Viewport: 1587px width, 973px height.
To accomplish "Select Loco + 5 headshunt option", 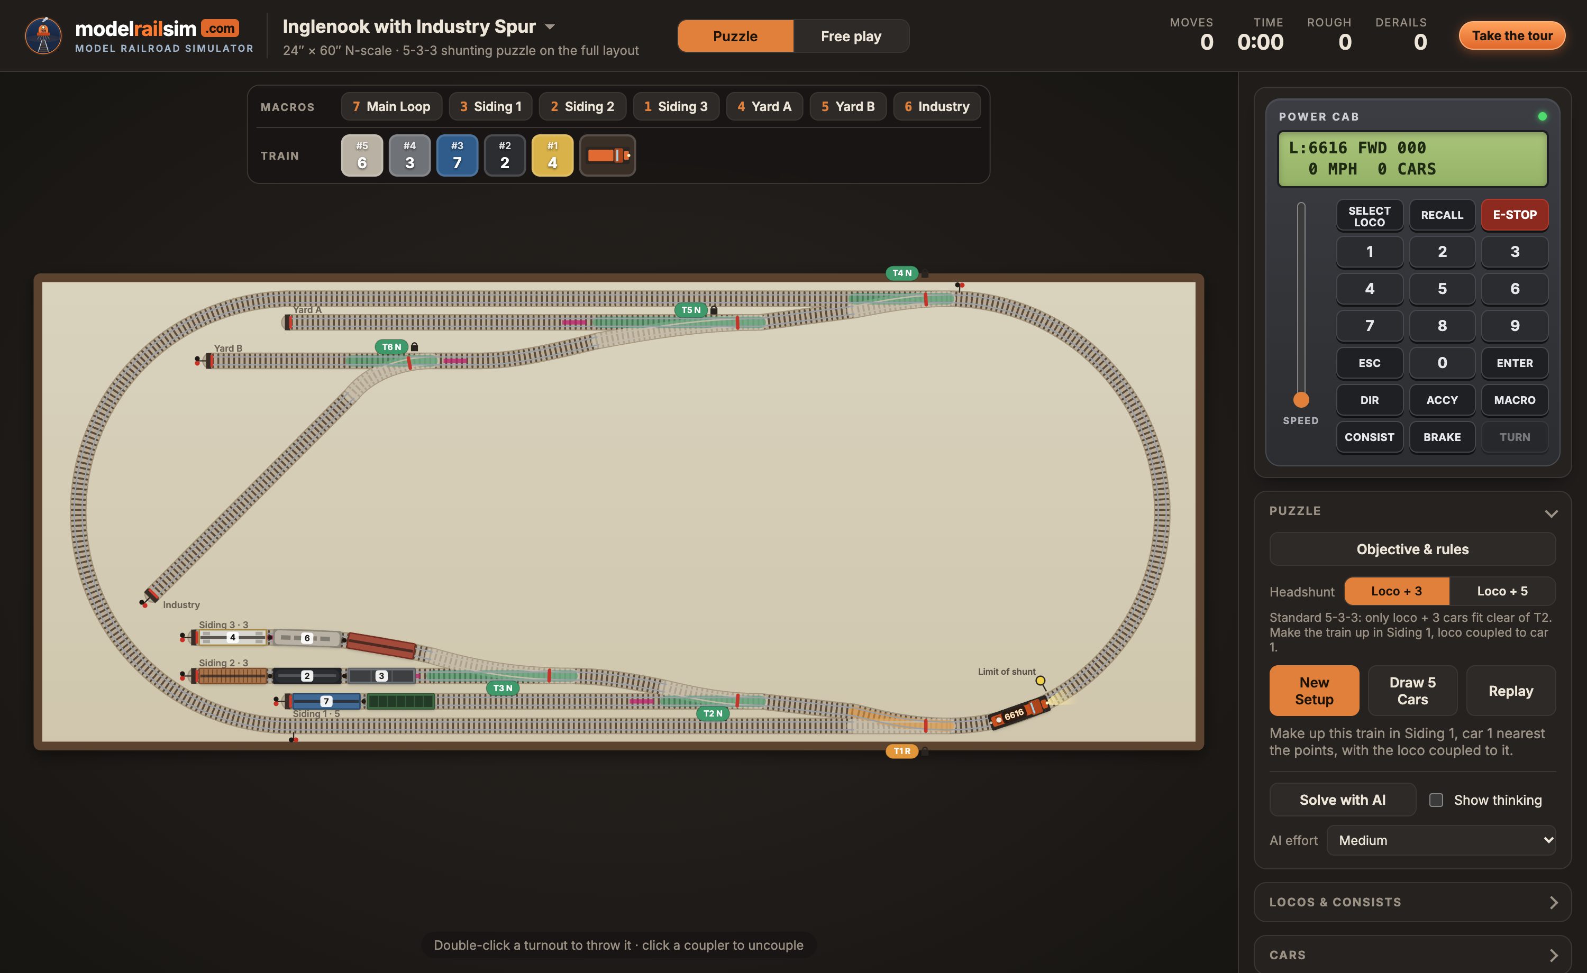I will pos(1502,591).
